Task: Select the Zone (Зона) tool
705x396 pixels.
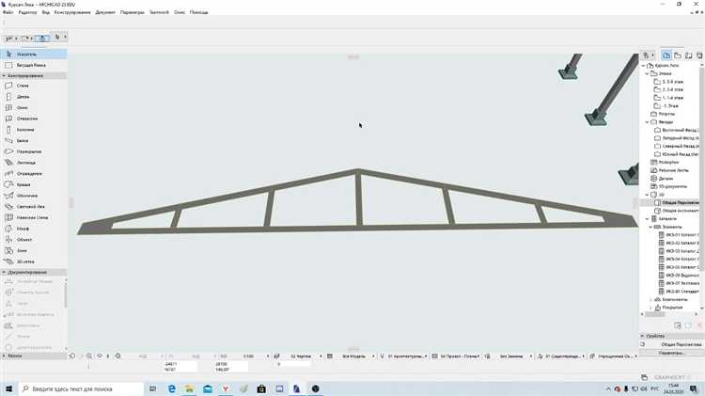Action: (x=34, y=250)
